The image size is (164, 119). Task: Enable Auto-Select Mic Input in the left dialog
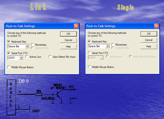[x=50, y=57]
